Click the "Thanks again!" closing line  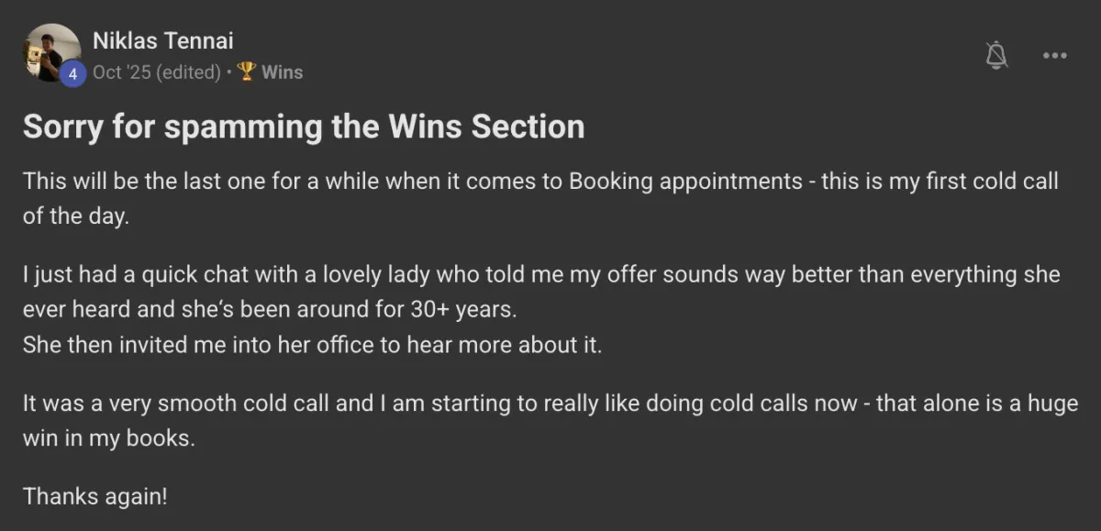pos(95,496)
